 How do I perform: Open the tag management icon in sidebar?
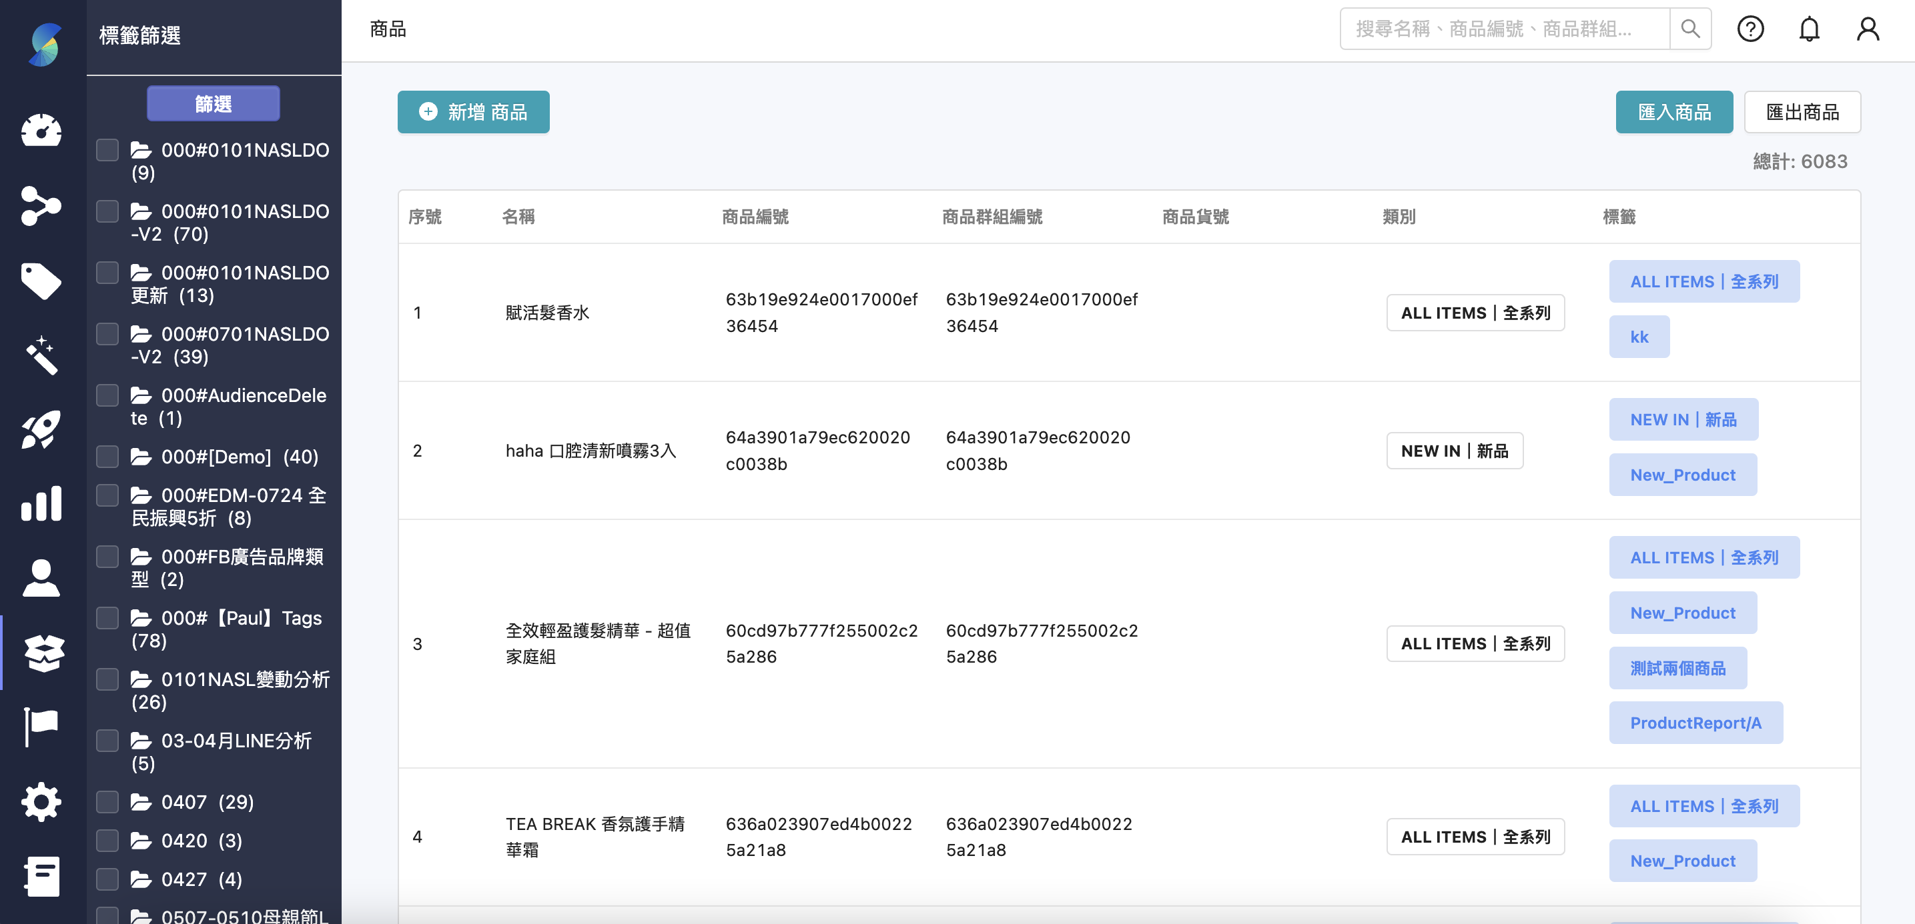click(41, 281)
